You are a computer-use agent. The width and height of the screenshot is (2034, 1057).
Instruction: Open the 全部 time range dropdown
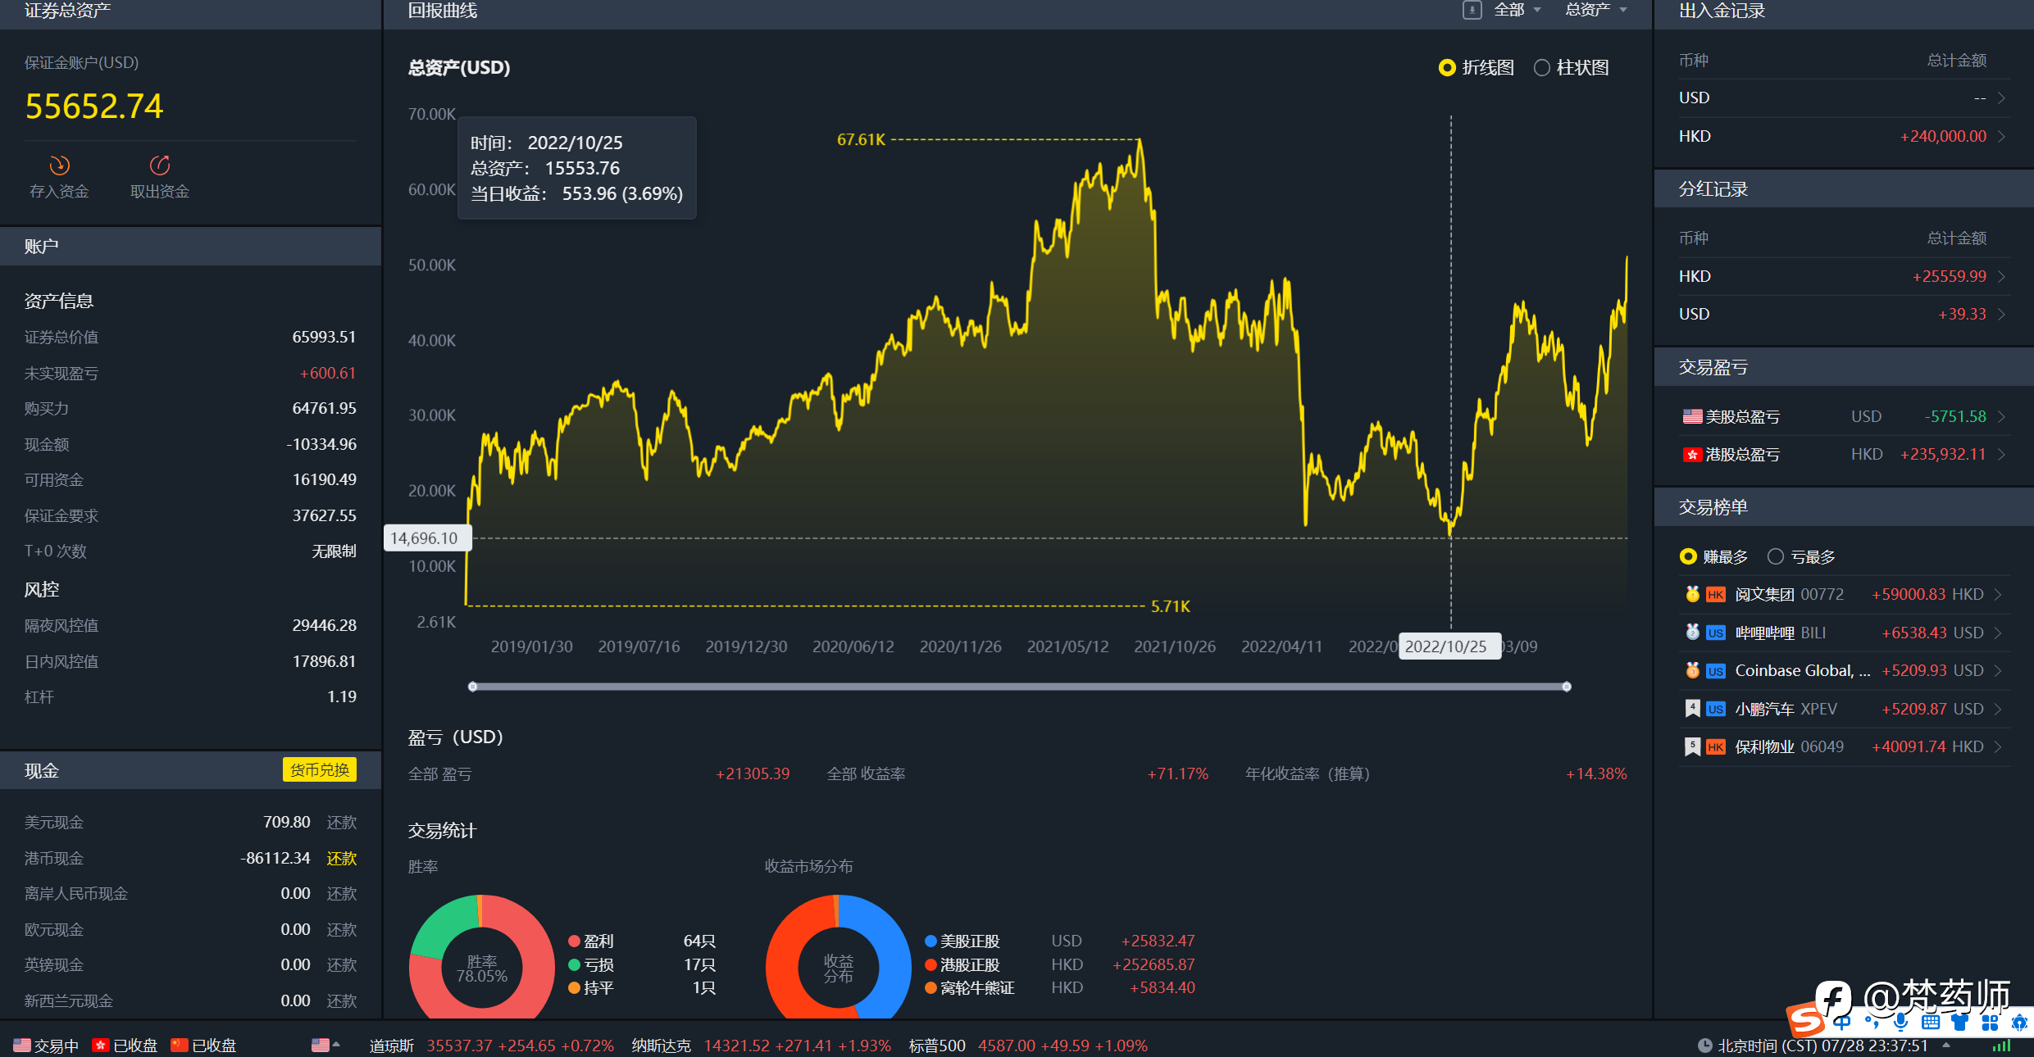1517,10
